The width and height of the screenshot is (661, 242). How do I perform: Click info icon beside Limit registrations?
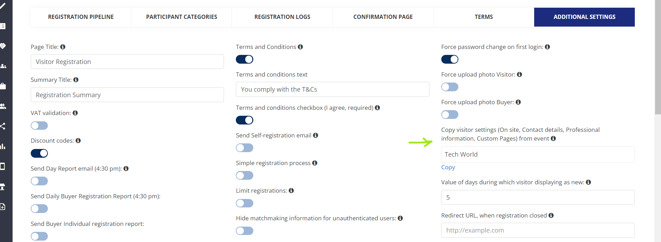click(291, 191)
